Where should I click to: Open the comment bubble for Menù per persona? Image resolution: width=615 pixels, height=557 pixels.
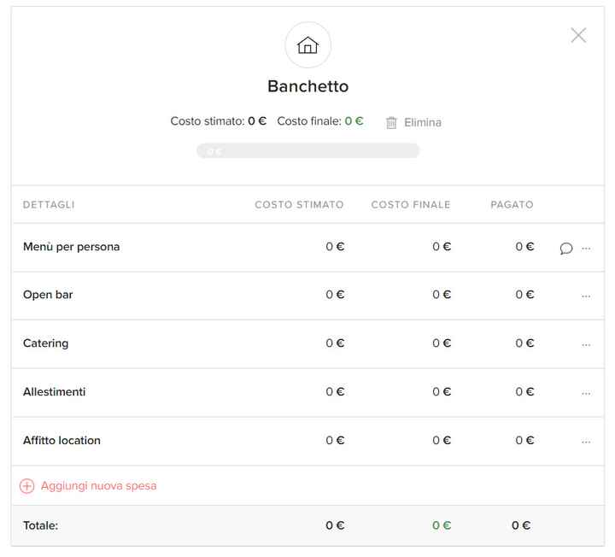coord(565,249)
